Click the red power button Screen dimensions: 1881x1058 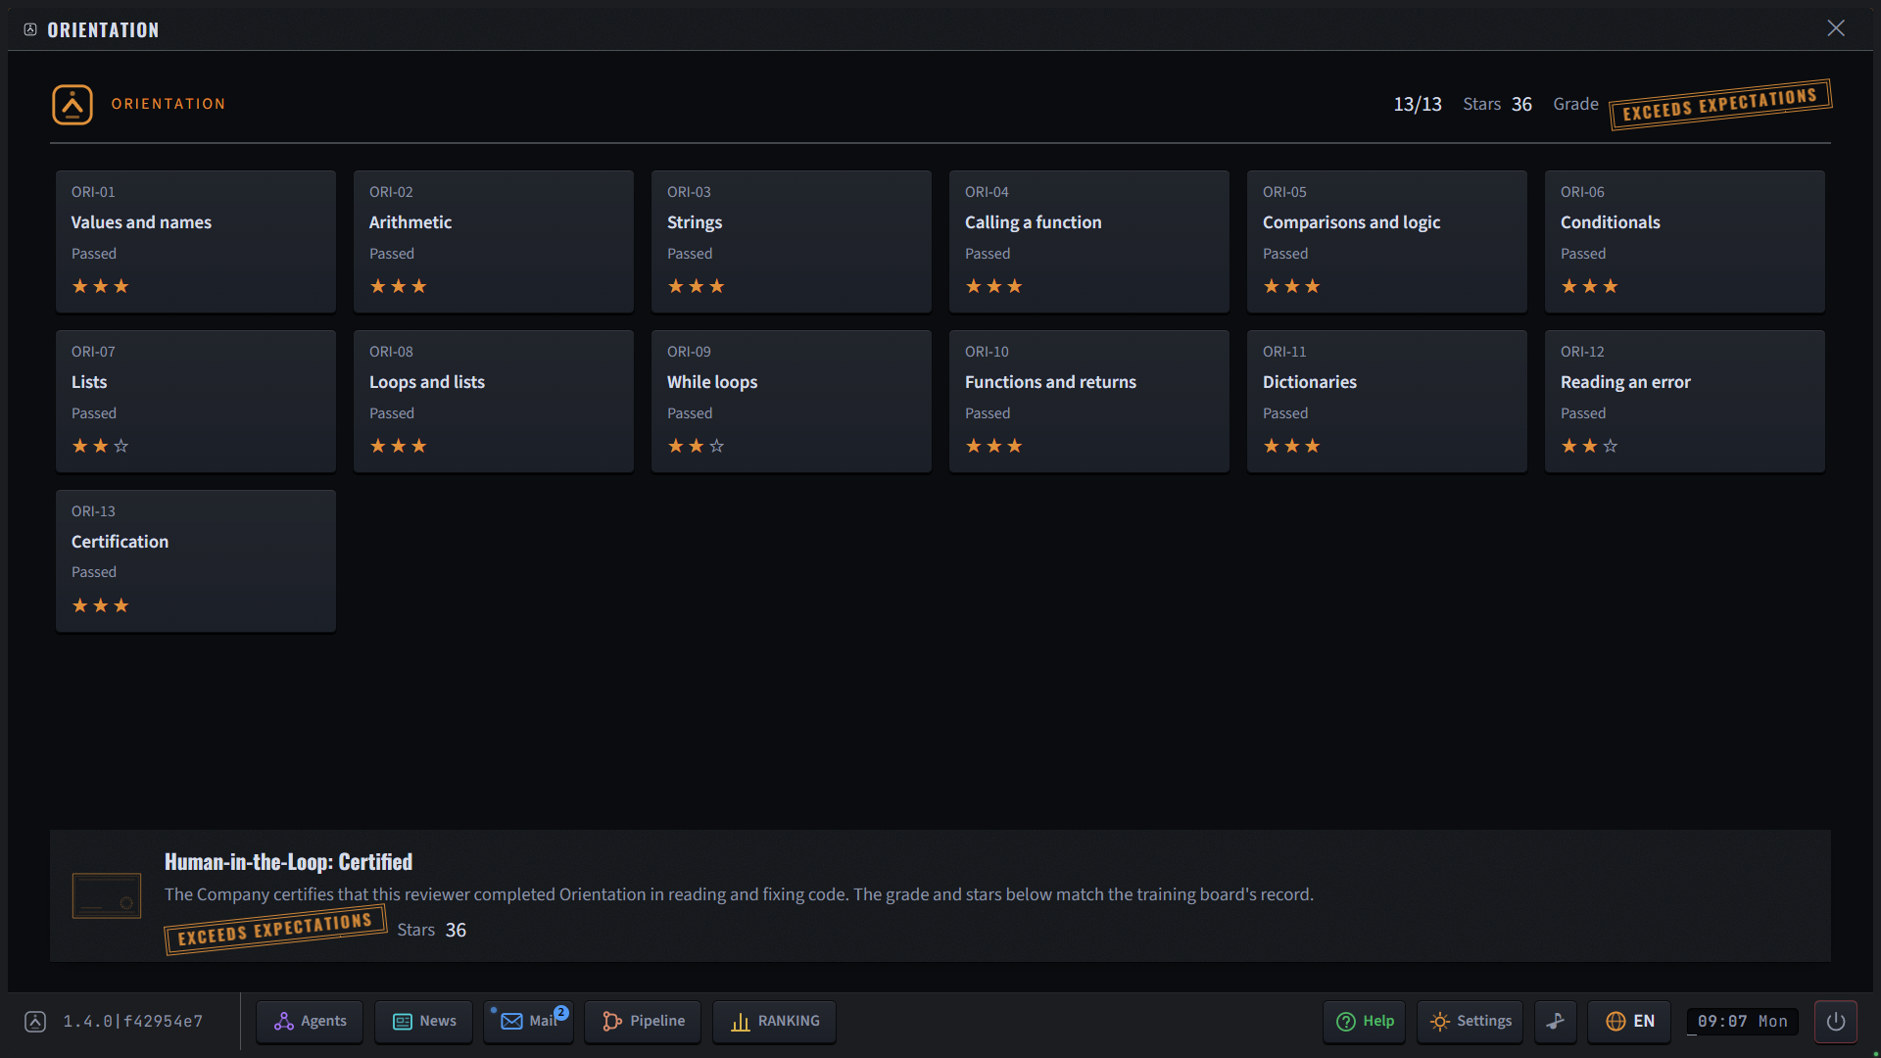click(x=1836, y=1021)
